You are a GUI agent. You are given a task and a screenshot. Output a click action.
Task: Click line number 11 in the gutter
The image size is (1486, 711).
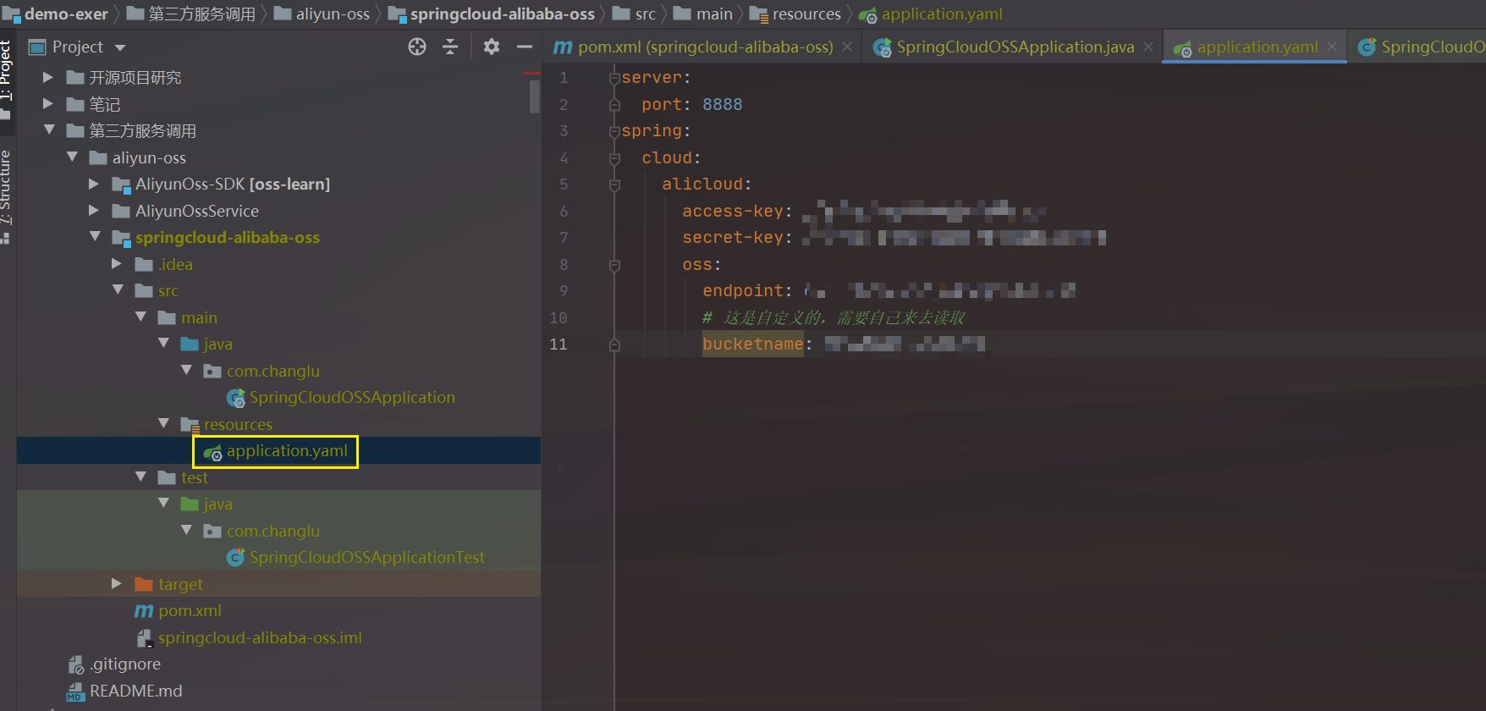pos(559,344)
